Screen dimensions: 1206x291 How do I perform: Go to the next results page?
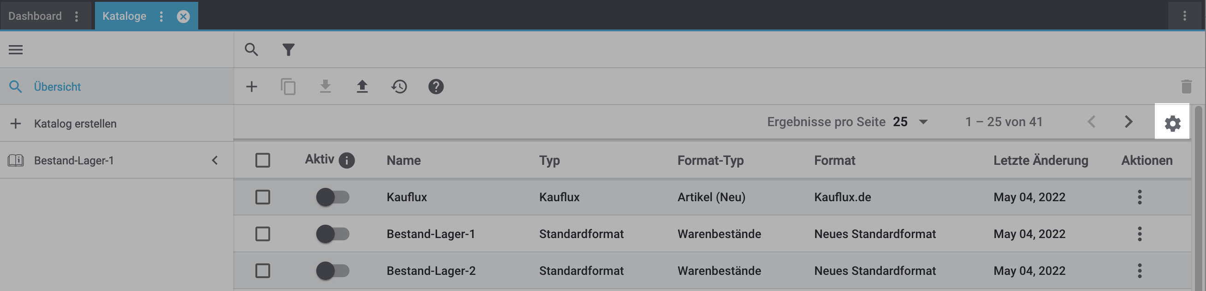(1128, 122)
